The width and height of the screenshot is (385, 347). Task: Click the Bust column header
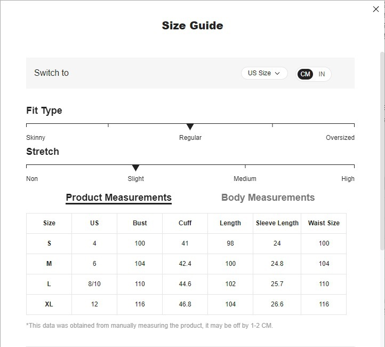tap(140, 223)
